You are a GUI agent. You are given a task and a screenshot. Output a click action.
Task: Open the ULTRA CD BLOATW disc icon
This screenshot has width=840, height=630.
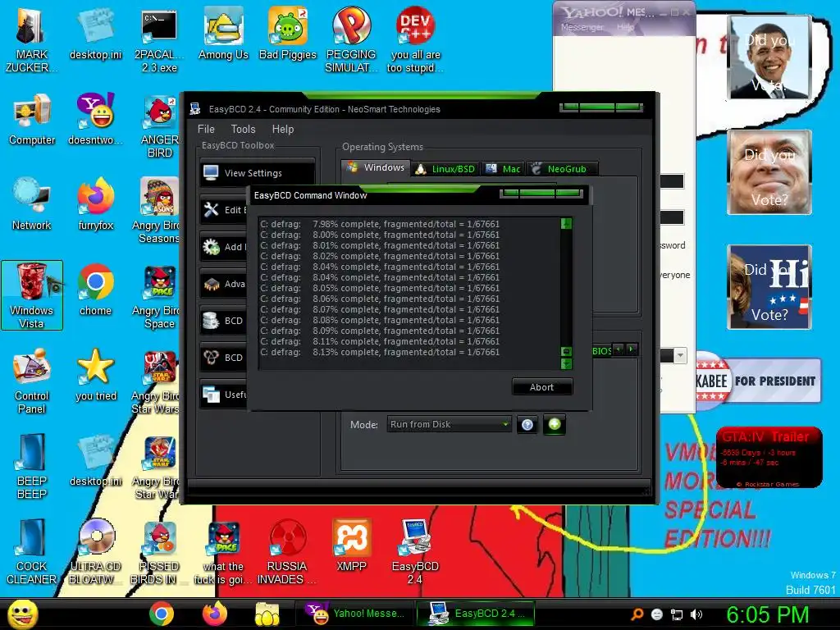[x=95, y=551]
